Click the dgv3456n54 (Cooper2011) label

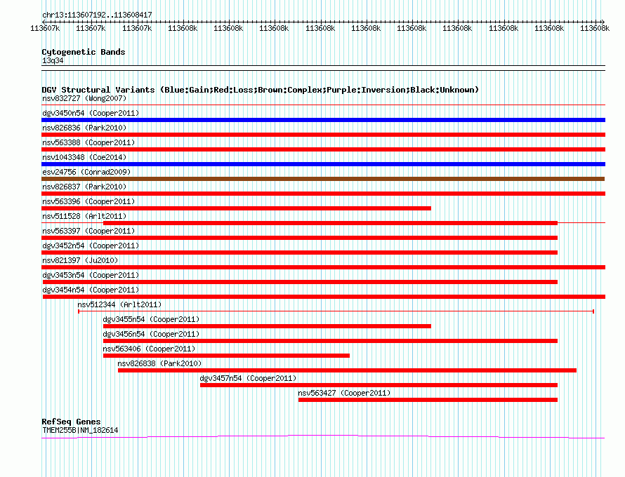151,334
